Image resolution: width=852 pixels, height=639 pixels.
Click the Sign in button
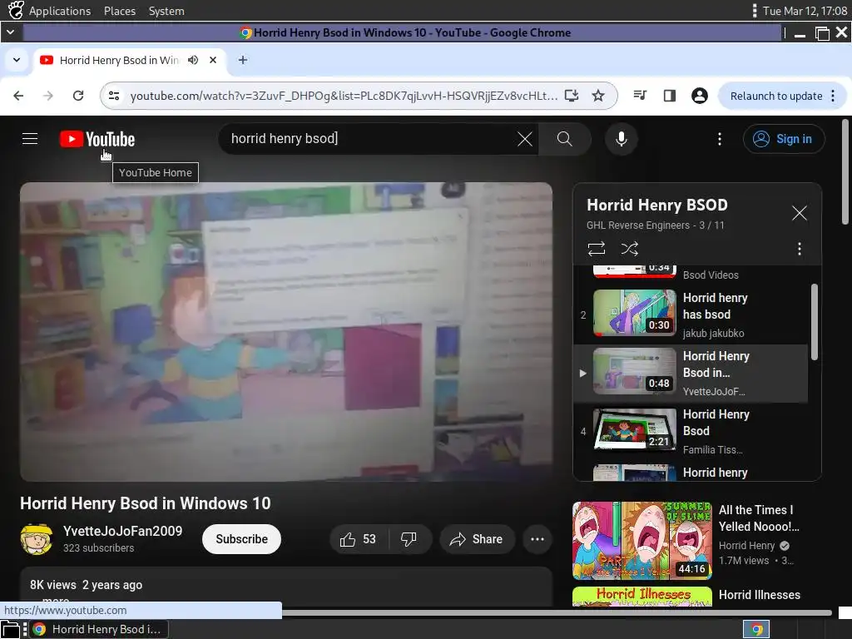click(x=784, y=139)
